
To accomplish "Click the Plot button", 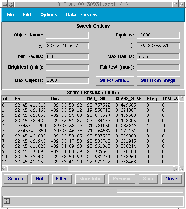I will [40, 179].
